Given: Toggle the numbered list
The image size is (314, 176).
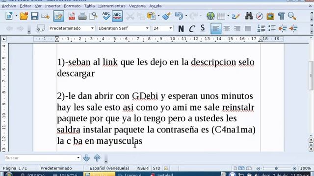Looking at the screenshot, I should (x=261, y=28).
